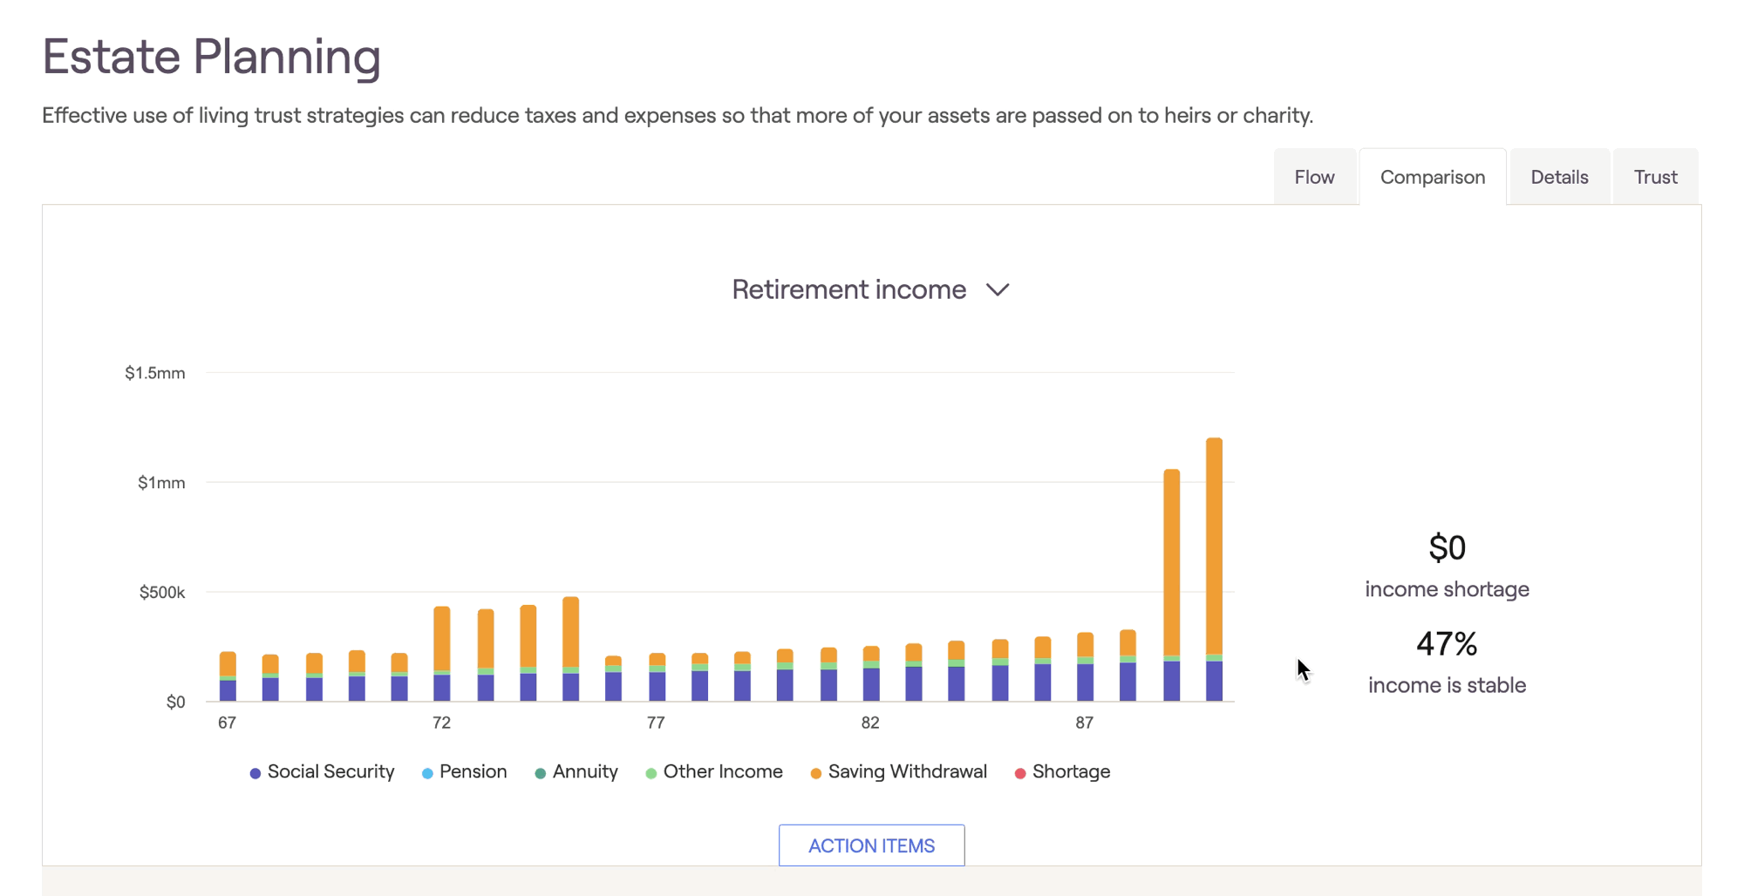Select the bar at age 72

(x=442, y=654)
